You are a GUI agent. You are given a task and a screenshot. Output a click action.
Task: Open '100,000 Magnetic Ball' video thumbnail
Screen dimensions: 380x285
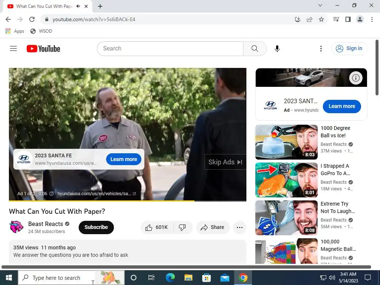point(286,251)
